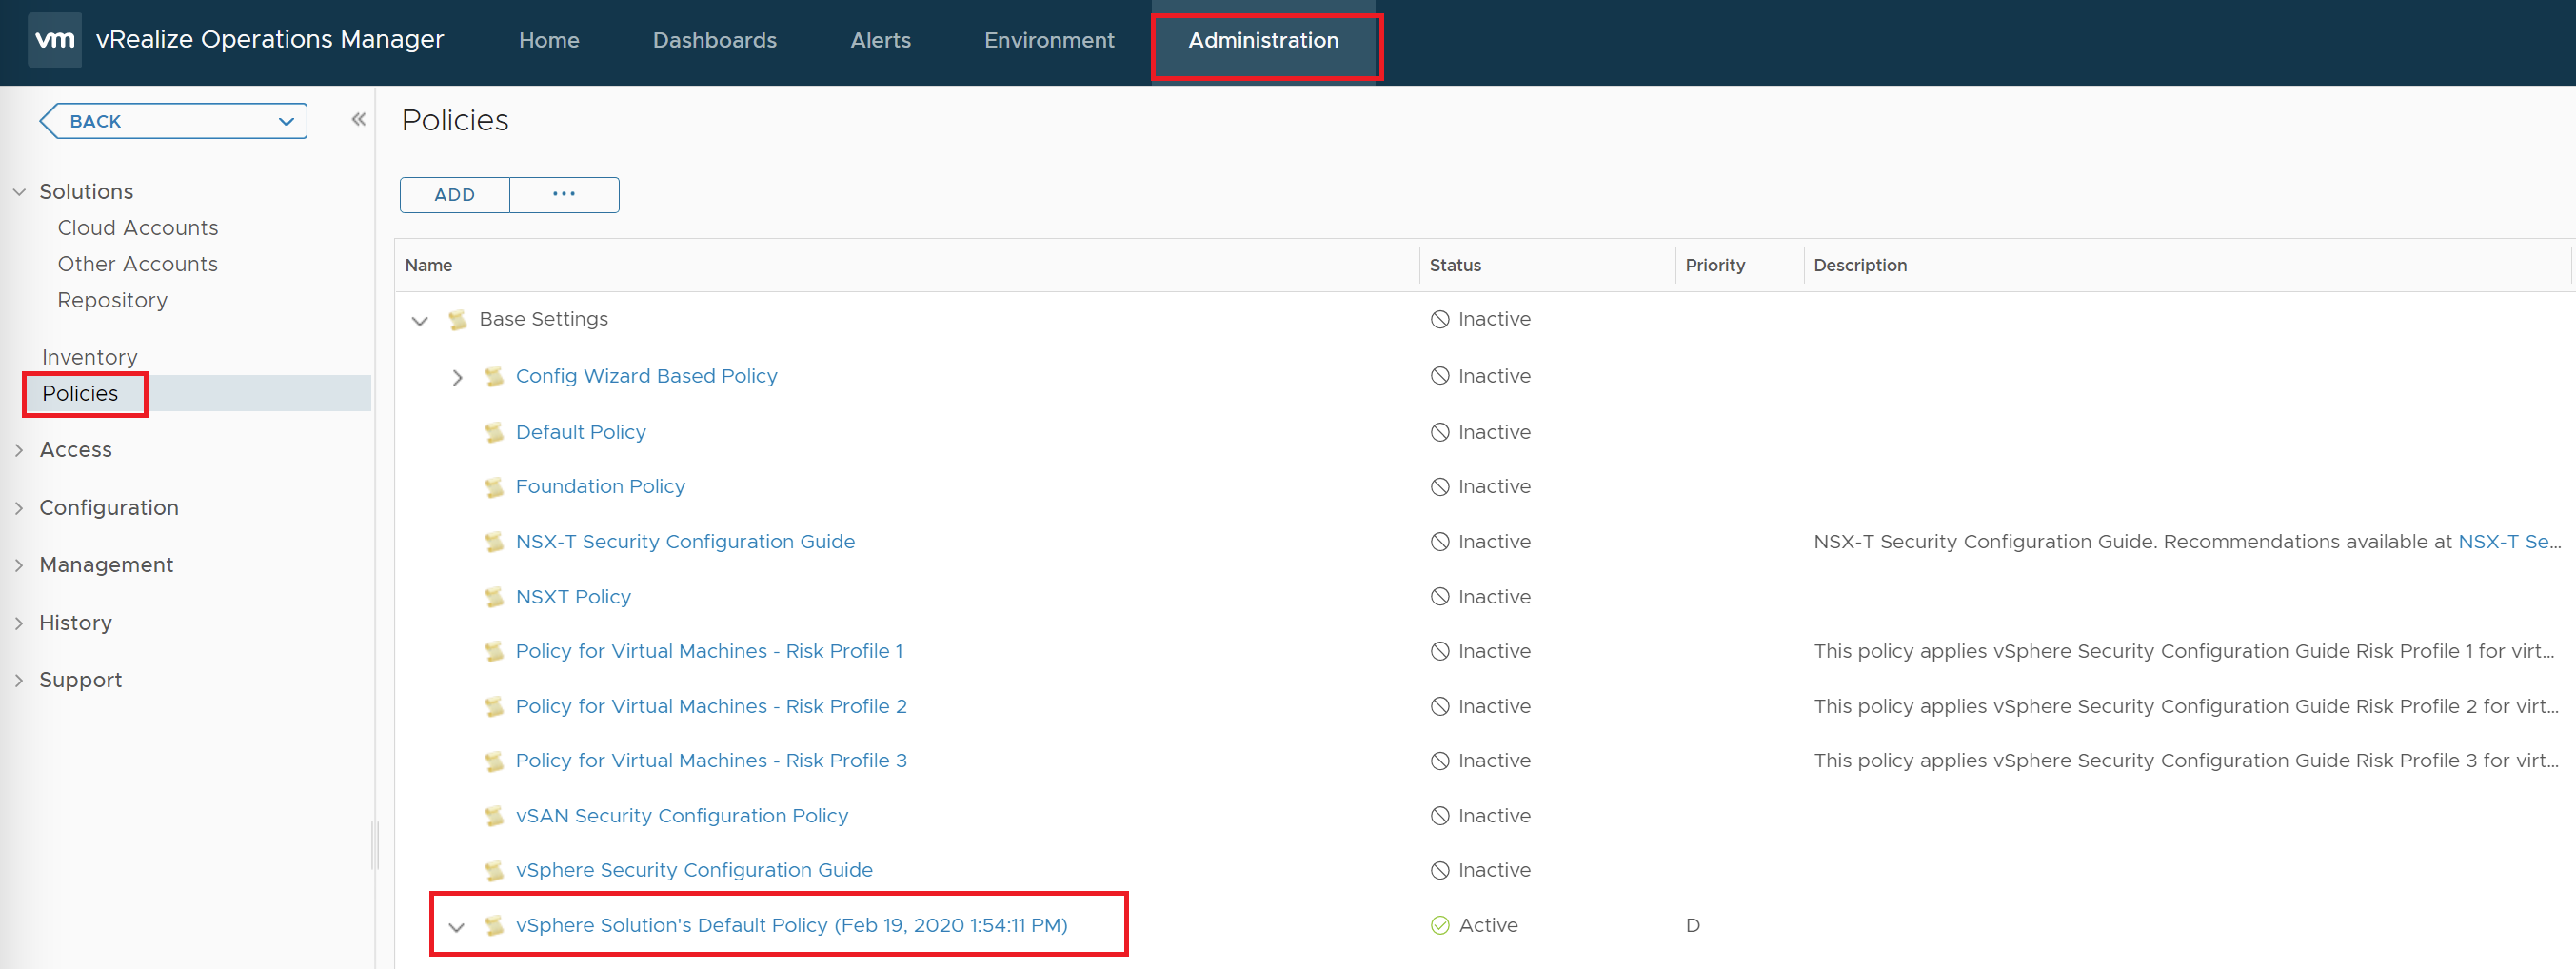
Task: Open the BACK dropdown arrow
Action: (x=286, y=122)
